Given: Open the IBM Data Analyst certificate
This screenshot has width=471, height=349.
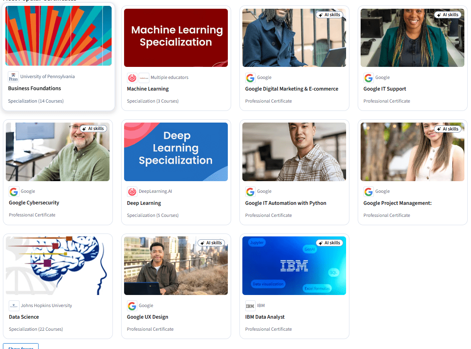Looking at the screenshot, I should click(265, 317).
